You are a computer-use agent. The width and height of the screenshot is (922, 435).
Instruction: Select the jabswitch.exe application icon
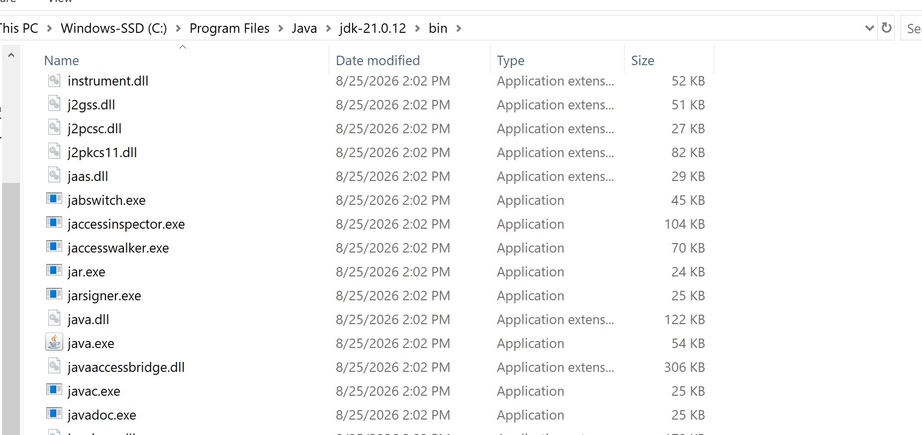[x=54, y=199]
